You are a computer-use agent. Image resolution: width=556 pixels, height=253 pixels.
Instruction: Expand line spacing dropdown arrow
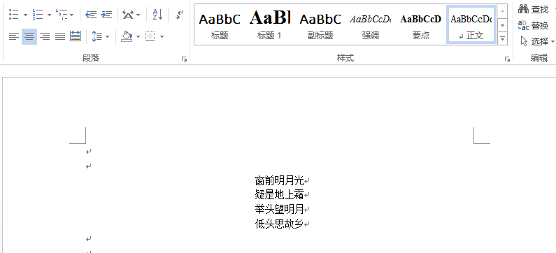[108, 36]
